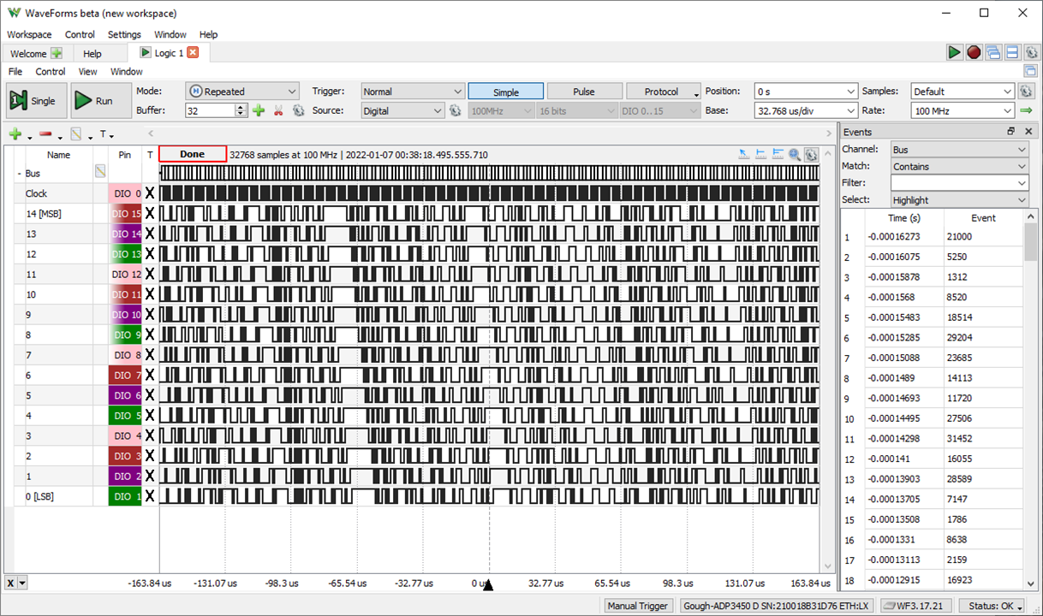Viewport: 1043px width, 616px height.
Task: Select the Simple trigger button
Action: [x=505, y=92]
